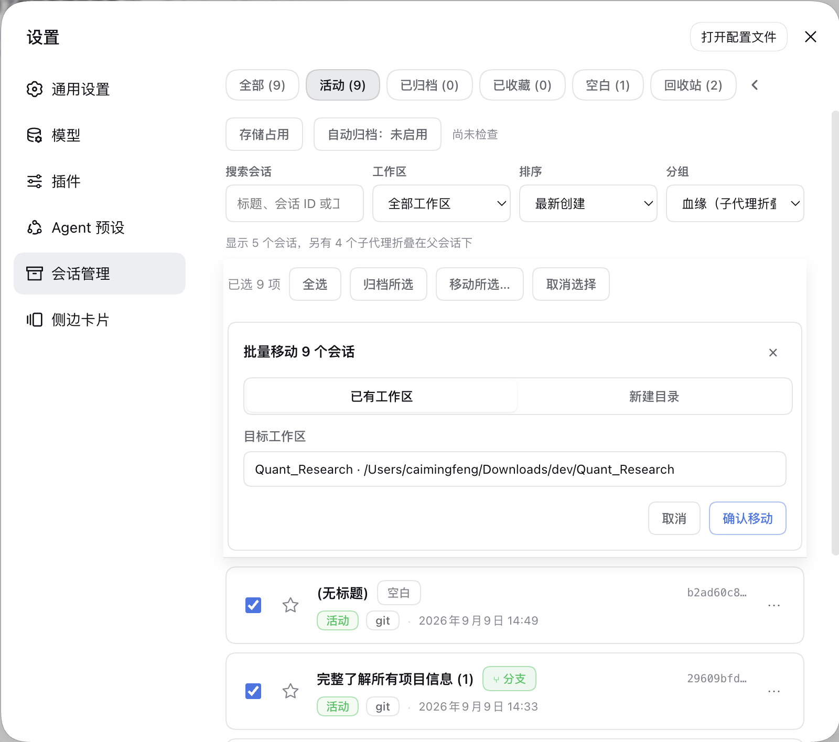The image size is (839, 742).
Task: Show the 已归档 (0) filter tab
Action: tap(429, 85)
